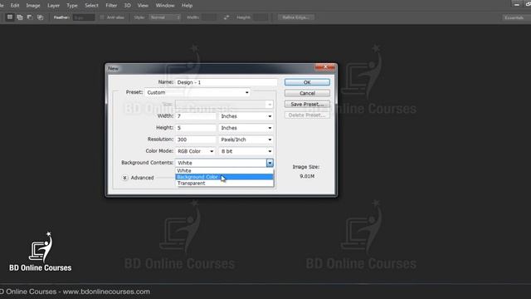Click the Height value field in dialog

pyautogui.click(x=196, y=128)
